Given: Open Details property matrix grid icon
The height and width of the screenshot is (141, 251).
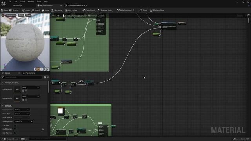Looking at the screenshot, I should coord(45,78).
